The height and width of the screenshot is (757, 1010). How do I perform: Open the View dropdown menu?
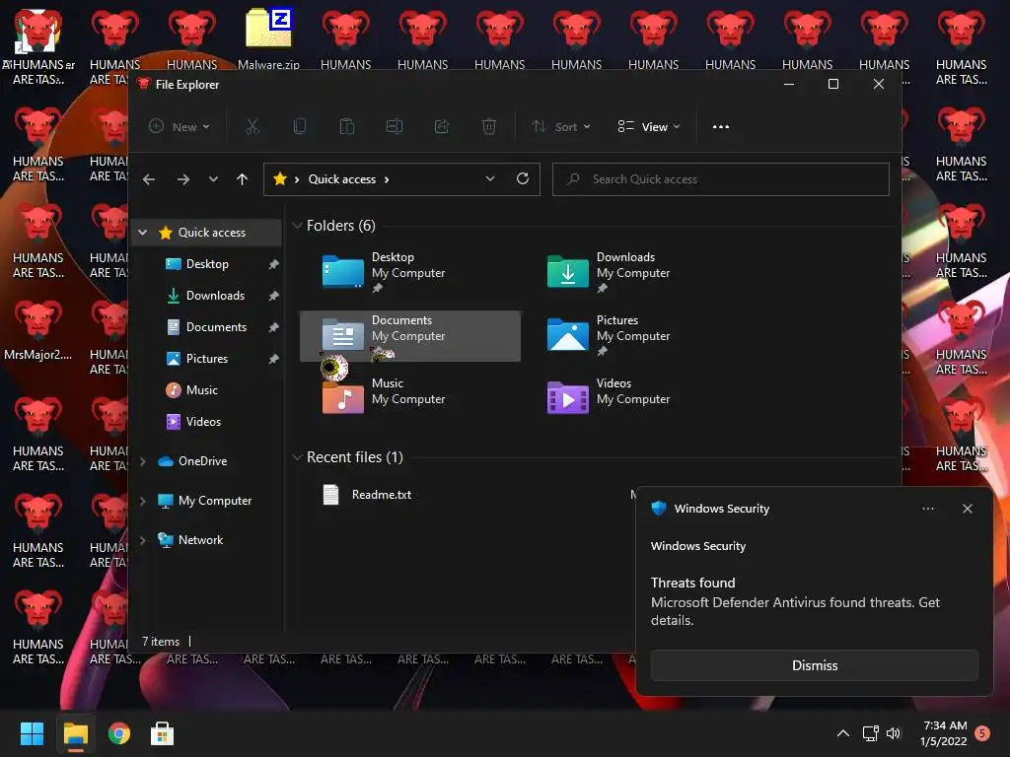pyautogui.click(x=649, y=127)
